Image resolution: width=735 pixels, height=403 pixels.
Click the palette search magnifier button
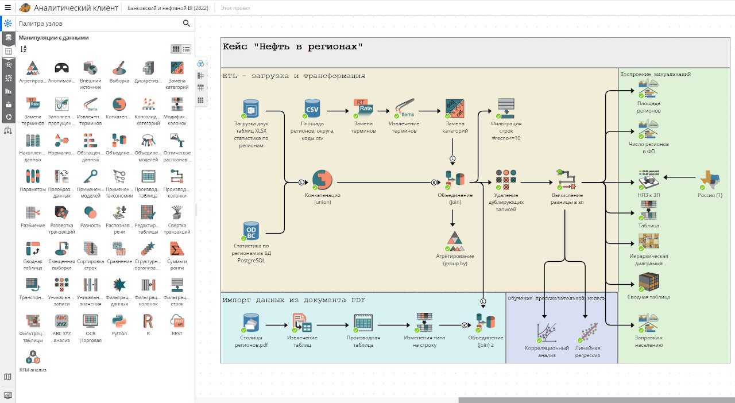click(186, 24)
